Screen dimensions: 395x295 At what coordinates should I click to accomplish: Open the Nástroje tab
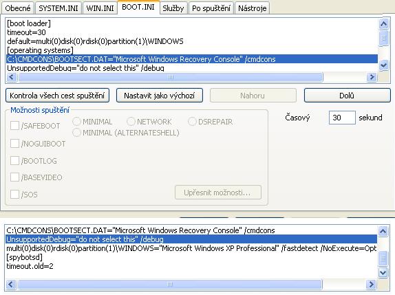click(252, 8)
